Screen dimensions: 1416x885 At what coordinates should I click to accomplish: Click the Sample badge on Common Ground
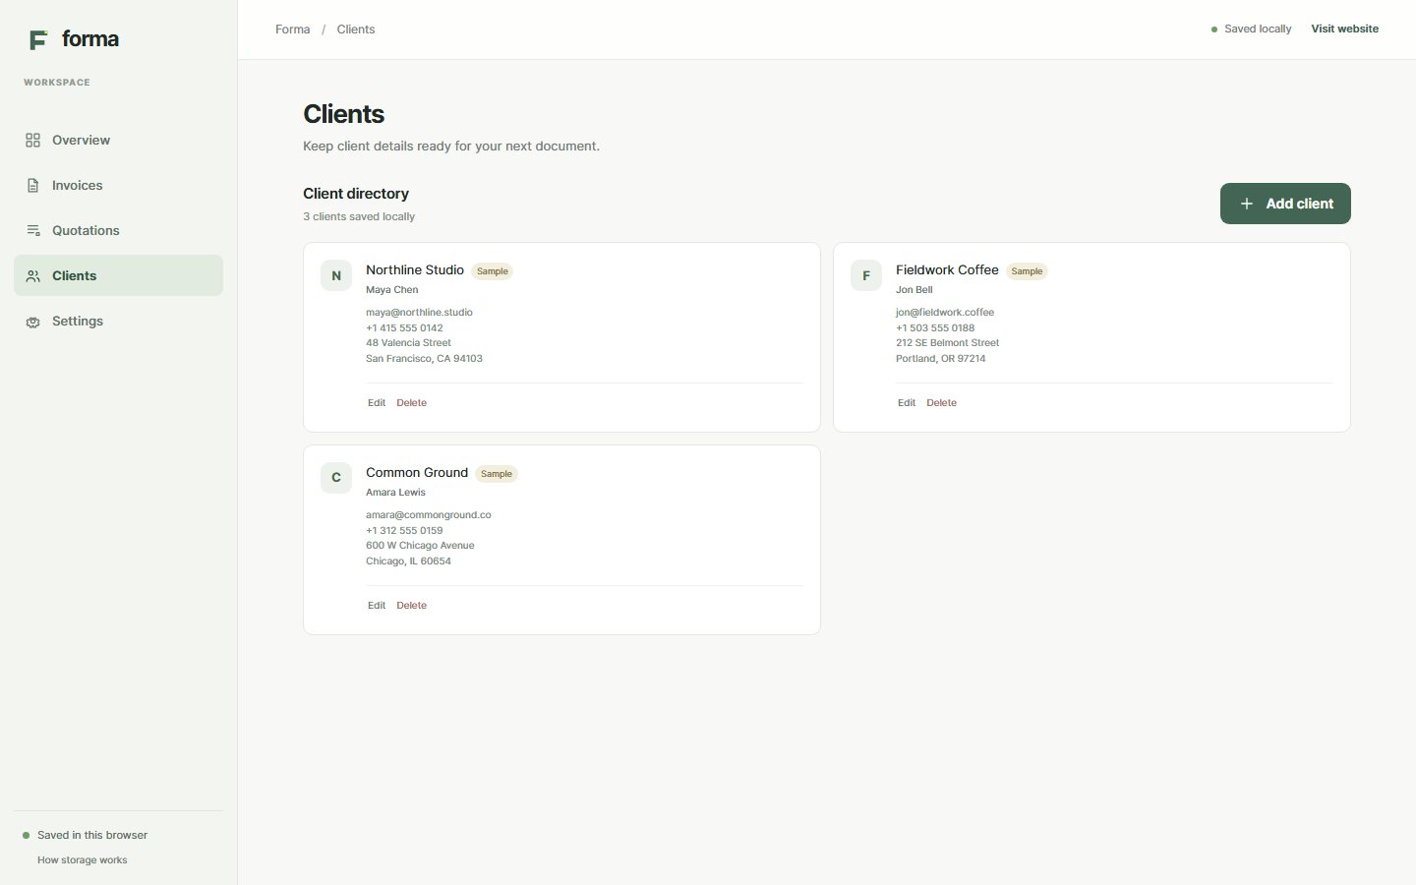tap(497, 474)
